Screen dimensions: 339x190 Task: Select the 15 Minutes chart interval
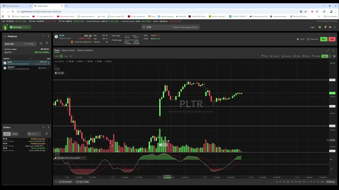[331, 182]
